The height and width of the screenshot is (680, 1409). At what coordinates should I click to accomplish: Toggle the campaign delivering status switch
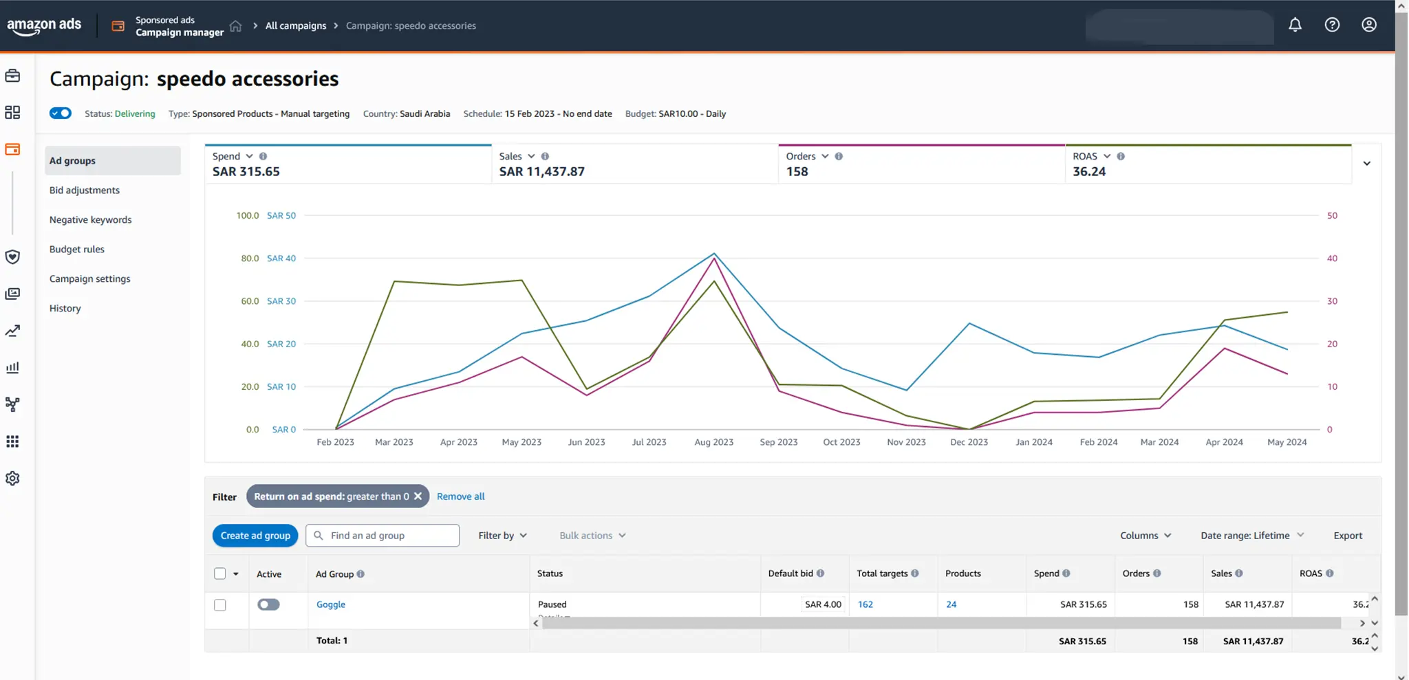coord(61,113)
